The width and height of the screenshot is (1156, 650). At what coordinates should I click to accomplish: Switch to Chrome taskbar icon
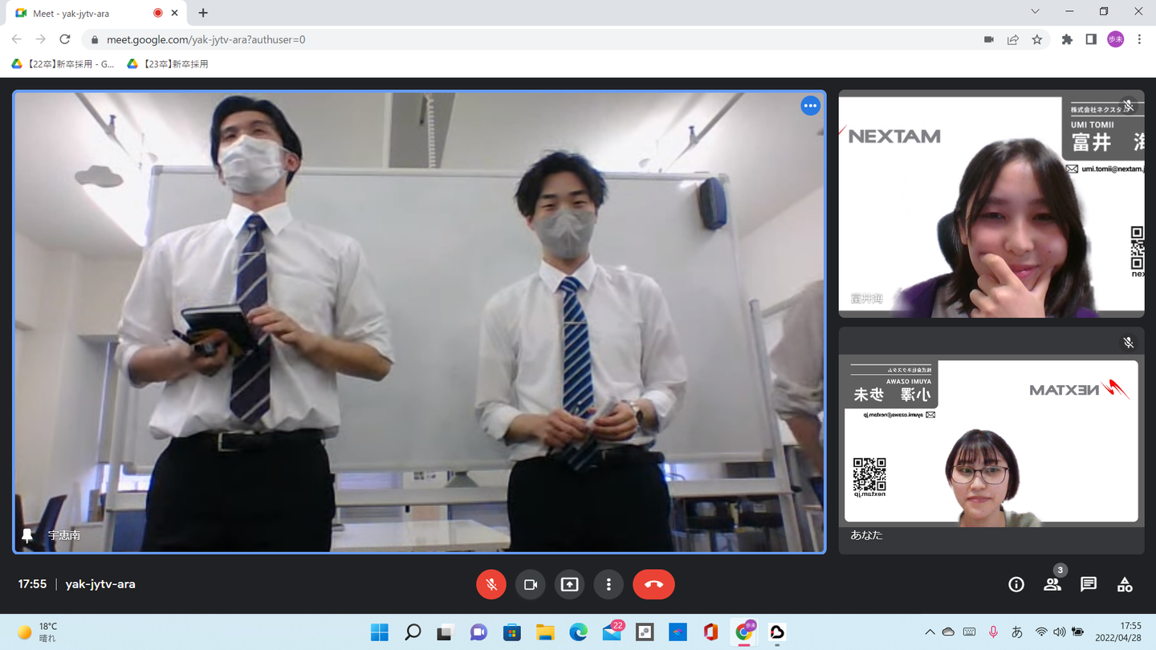pyautogui.click(x=744, y=632)
